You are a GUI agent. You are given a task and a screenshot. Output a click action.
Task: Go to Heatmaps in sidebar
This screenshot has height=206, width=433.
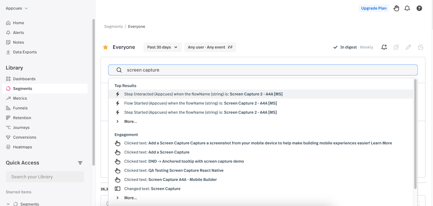pyautogui.click(x=22, y=147)
